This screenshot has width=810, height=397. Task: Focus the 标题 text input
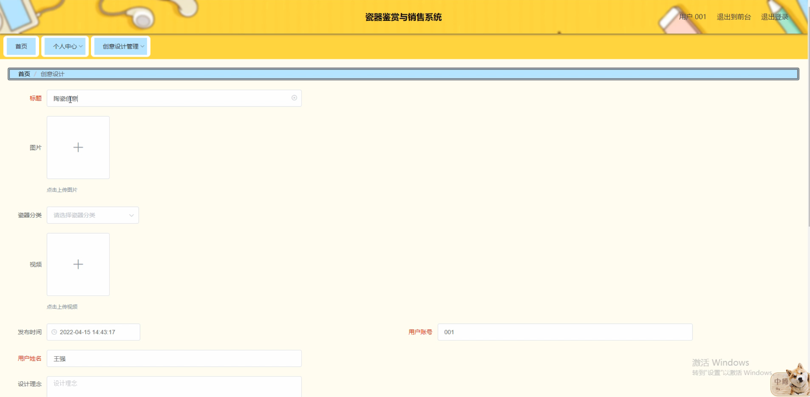174,98
